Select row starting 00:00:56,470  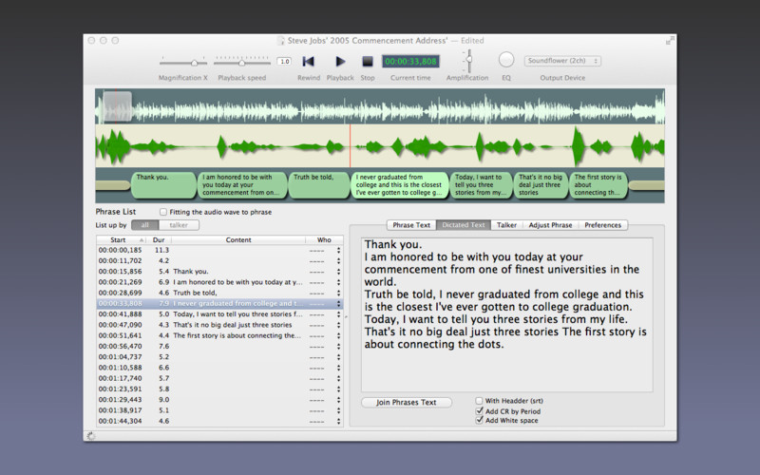click(219, 346)
